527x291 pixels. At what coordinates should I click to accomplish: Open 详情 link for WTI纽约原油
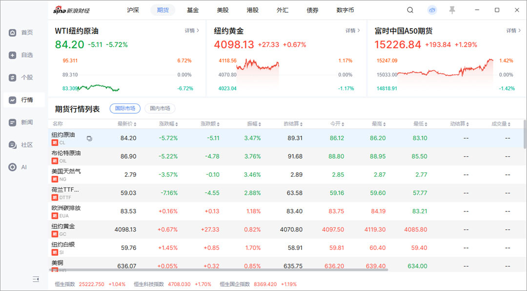[192, 31]
